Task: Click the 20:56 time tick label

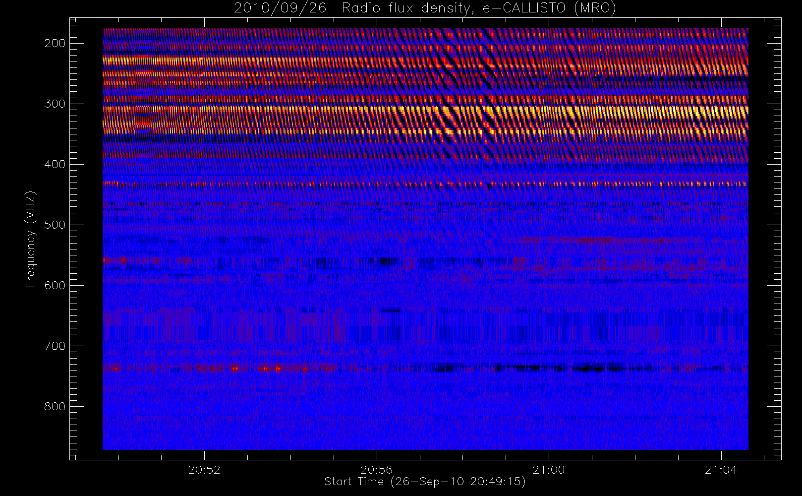Action: click(x=376, y=470)
